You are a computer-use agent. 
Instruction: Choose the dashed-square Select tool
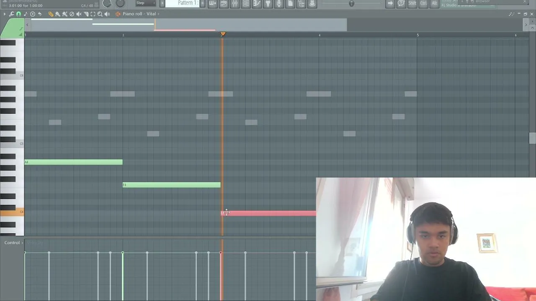point(93,14)
